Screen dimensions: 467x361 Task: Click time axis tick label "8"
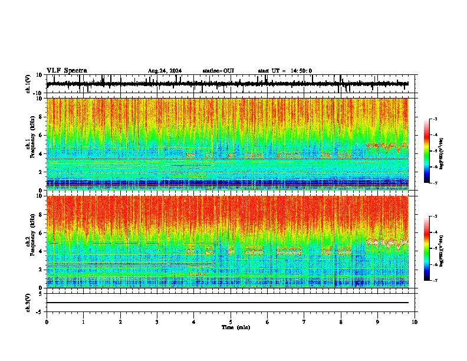click(341, 322)
